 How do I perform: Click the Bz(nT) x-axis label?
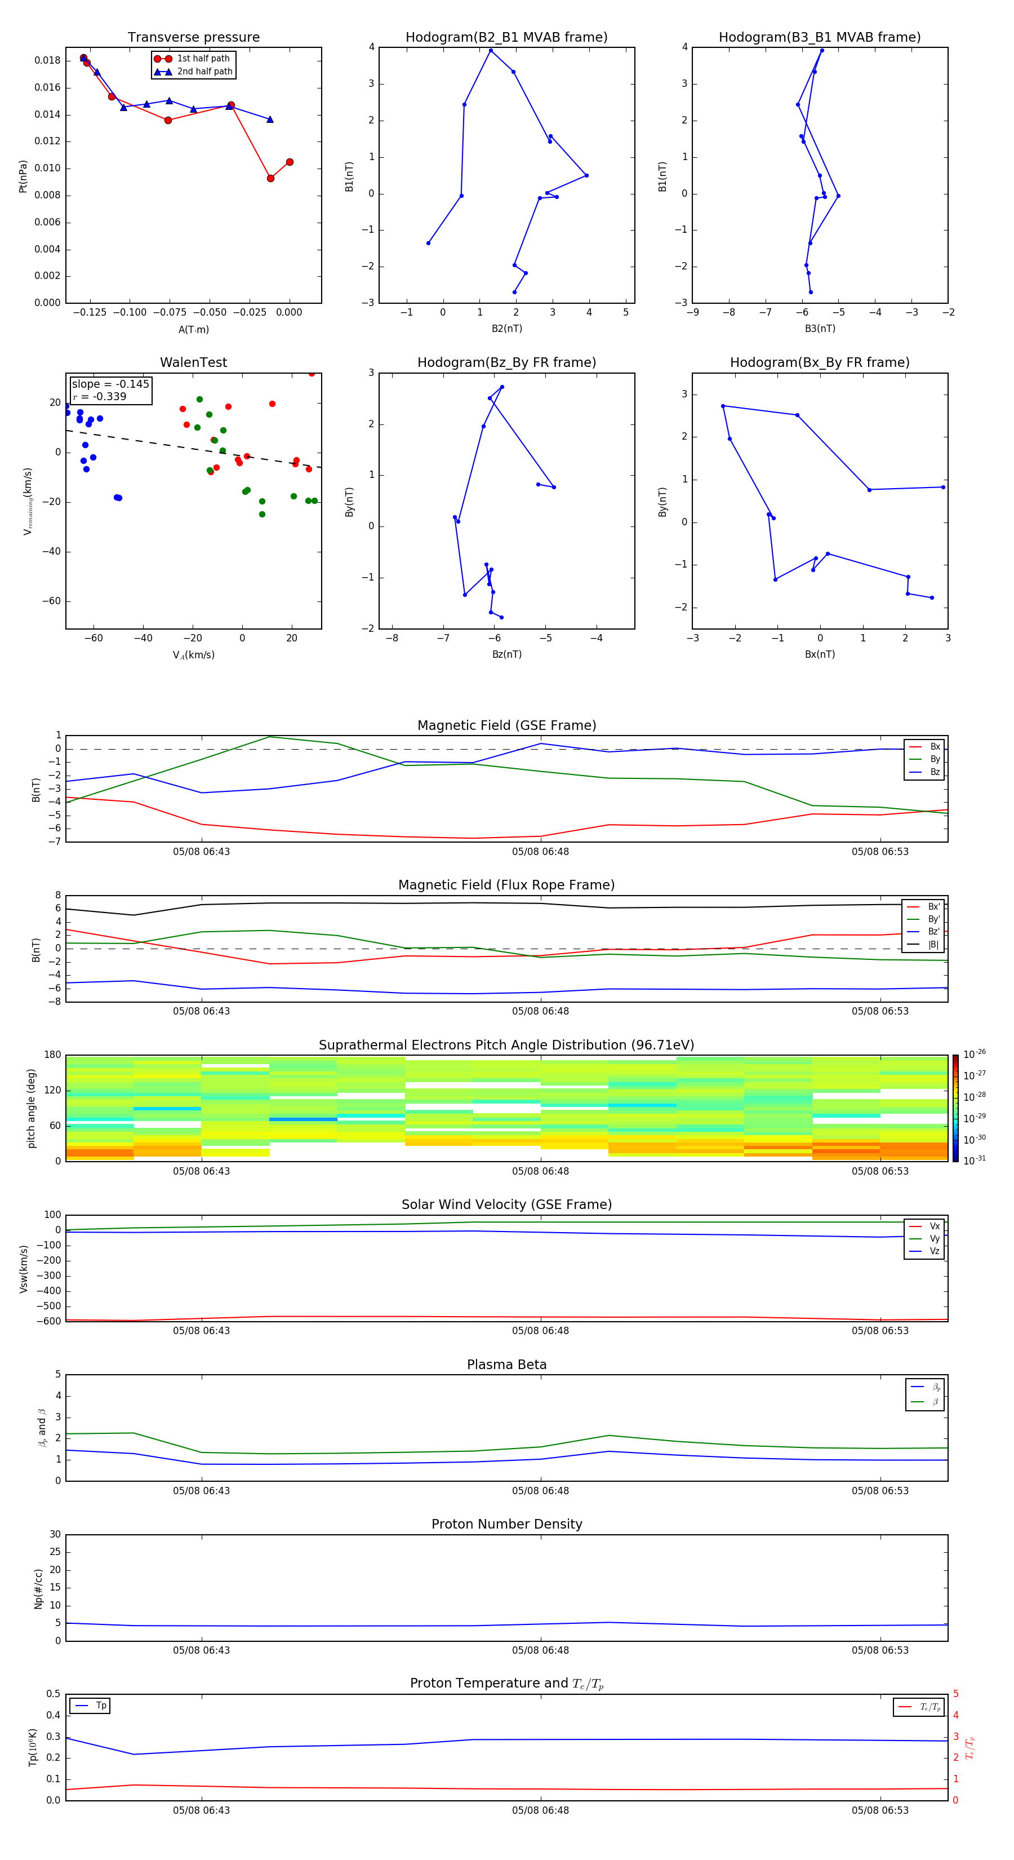click(x=506, y=654)
